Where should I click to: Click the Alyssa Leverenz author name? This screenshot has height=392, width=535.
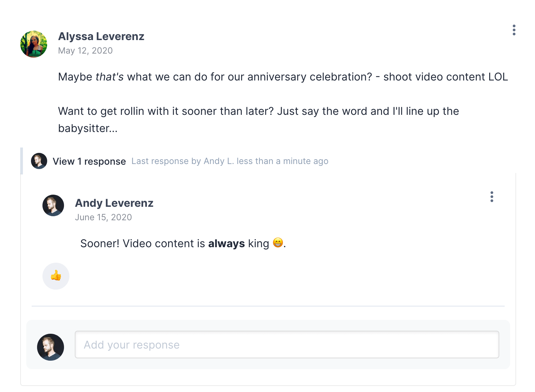click(101, 36)
